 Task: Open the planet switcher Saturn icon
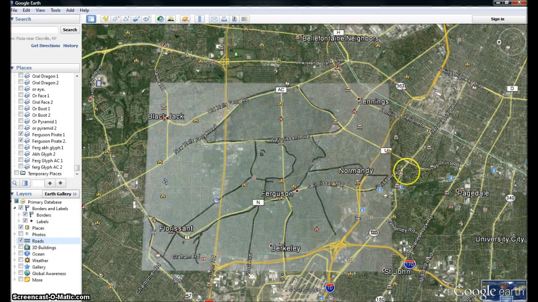point(185,19)
